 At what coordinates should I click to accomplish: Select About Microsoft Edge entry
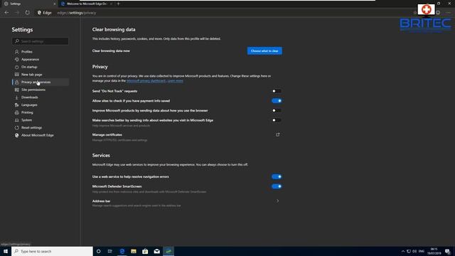tap(41, 135)
